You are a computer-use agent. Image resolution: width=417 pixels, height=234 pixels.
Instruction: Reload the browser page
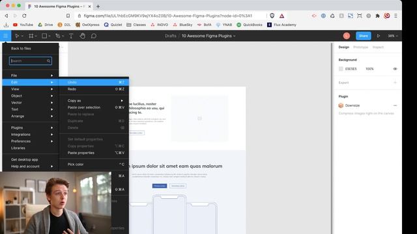24,16
